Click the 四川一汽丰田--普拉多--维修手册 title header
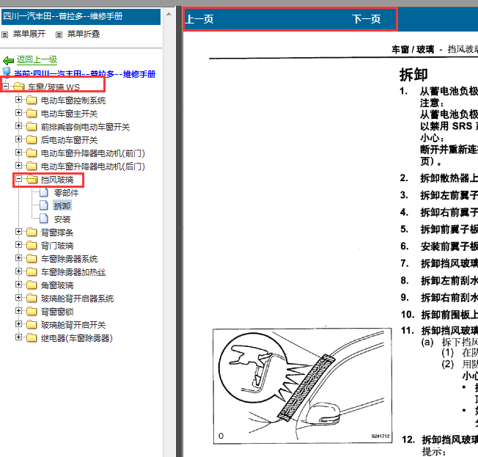Screen dimensions: 478x457 tap(81, 16)
